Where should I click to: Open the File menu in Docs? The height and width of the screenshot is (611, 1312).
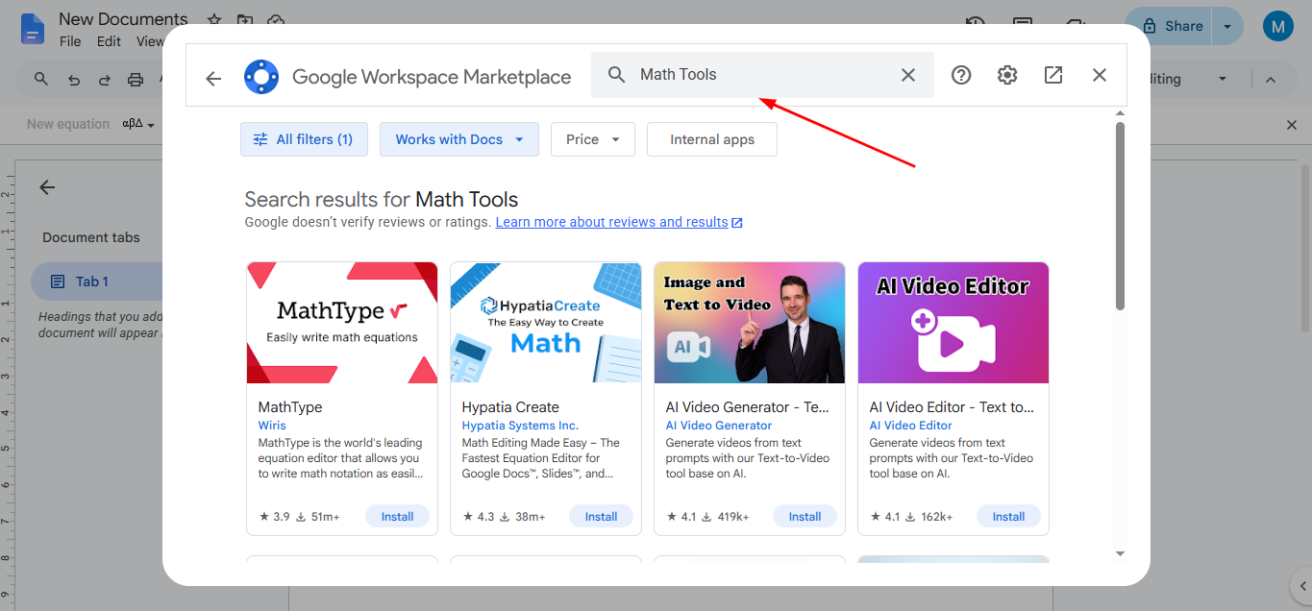(x=70, y=41)
